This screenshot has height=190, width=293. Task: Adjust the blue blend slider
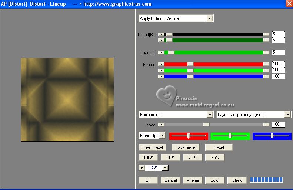pyautogui.click(x=272, y=136)
